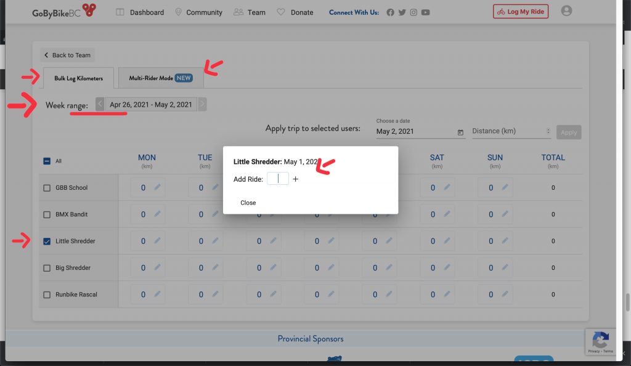Select the Runbike Rascal checkbox
Screen dimensions: 631x366
pyautogui.click(x=47, y=295)
